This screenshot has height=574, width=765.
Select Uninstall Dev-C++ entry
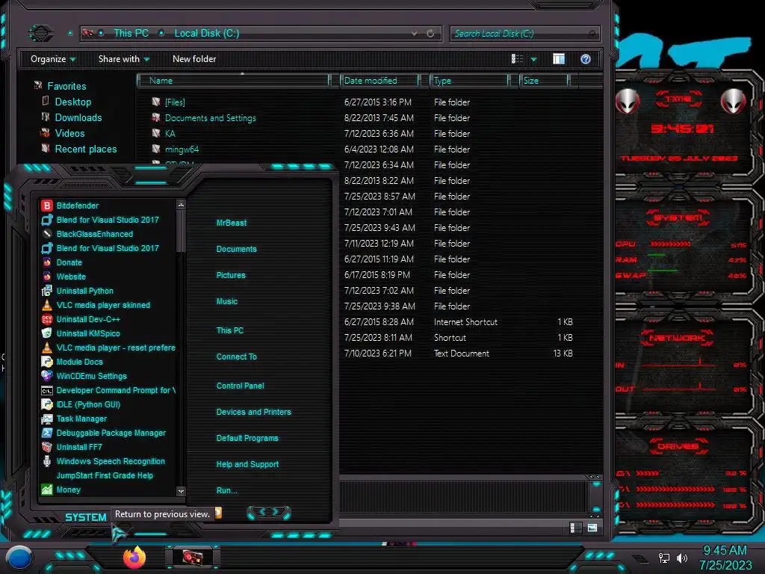[x=88, y=319]
